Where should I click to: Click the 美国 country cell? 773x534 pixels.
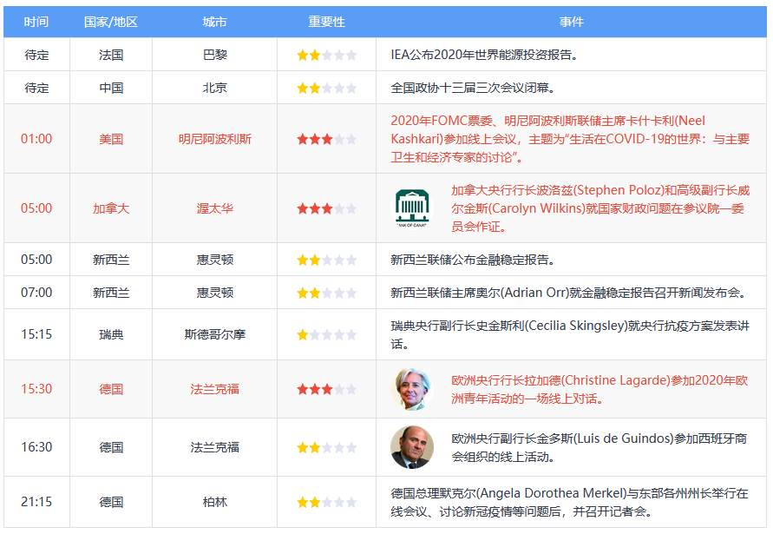(111, 139)
